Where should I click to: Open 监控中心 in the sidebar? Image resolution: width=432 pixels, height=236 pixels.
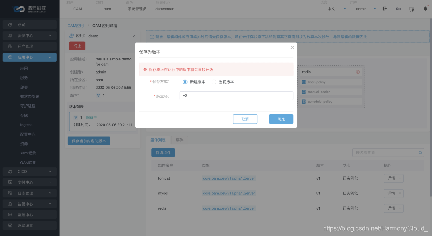click(30, 214)
